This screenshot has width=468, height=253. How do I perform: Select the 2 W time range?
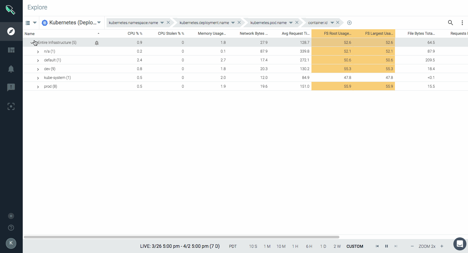tap(337, 246)
